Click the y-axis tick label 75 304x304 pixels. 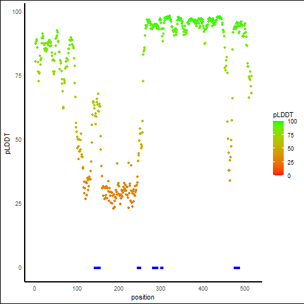pyautogui.click(x=18, y=76)
